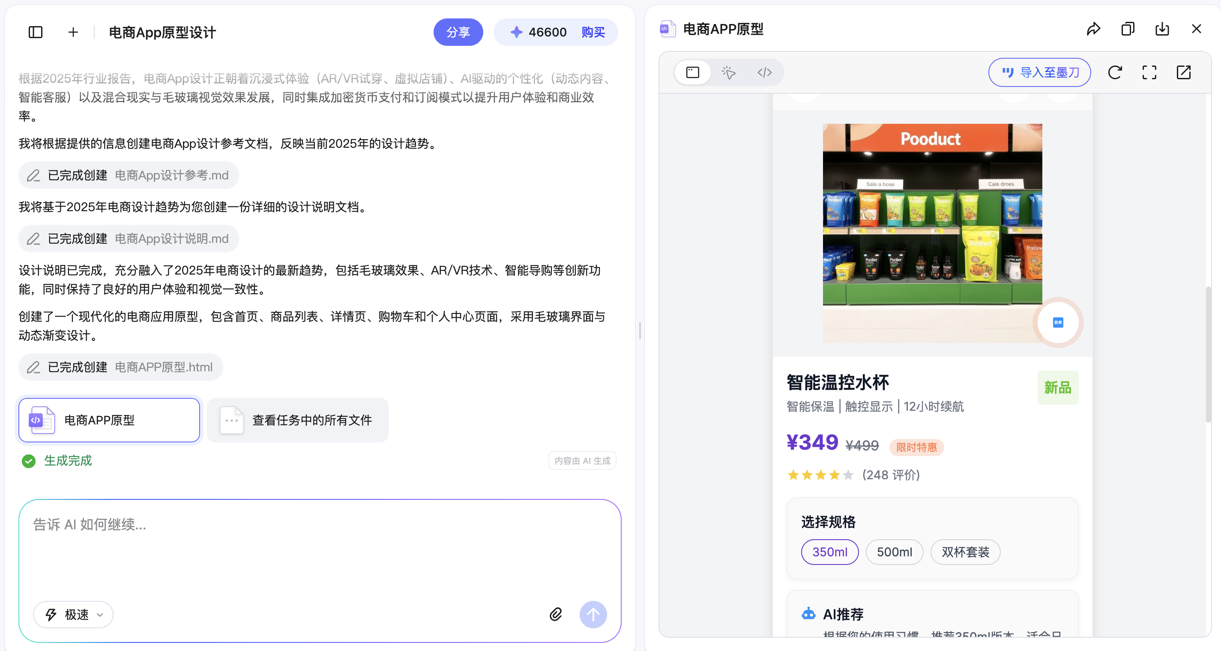Select the 500ml specification
Image resolution: width=1221 pixels, height=651 pixels.
click(894, 552)
